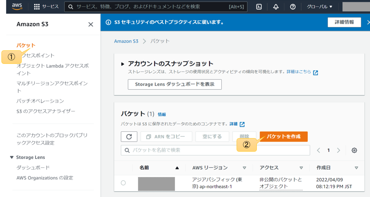This screenshot has height=197, width=370.
Task: Refresh the bucket list
Action: point(129,136)
